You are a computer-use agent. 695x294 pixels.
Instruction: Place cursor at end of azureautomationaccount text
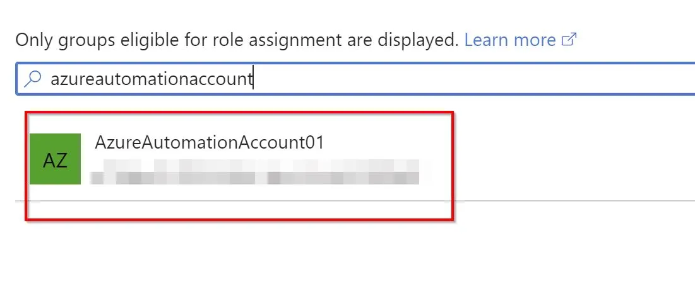point(253,79)
